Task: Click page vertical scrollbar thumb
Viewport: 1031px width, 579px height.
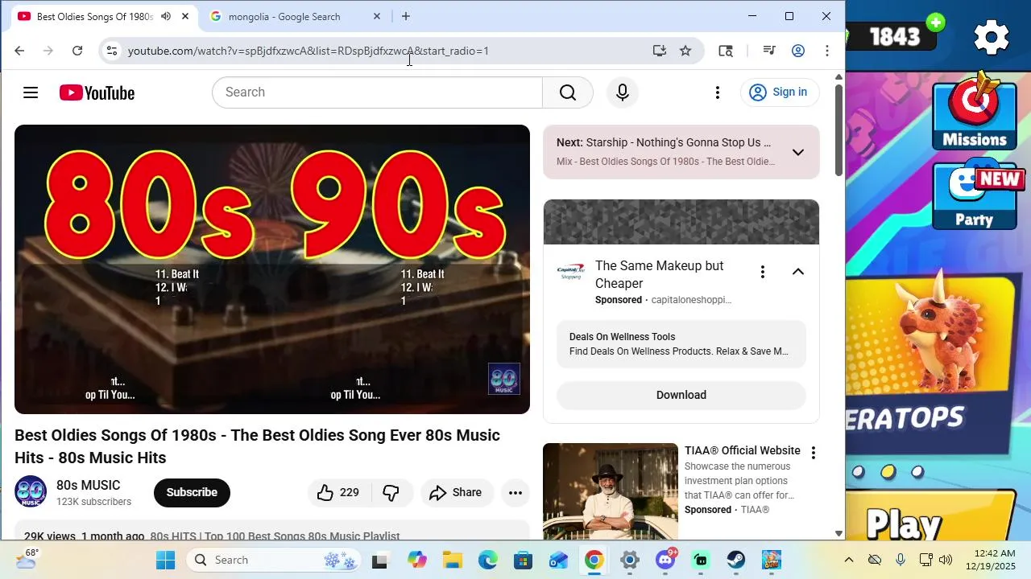Action: (838, 130)
